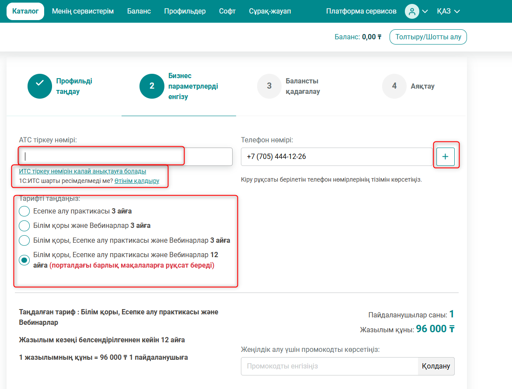Select the 12 айға full-access tariff

(x=24, y=260)
